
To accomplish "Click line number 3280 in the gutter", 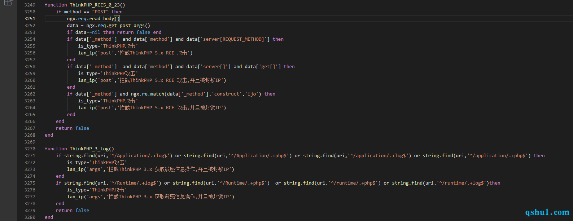I will (30, 217).
